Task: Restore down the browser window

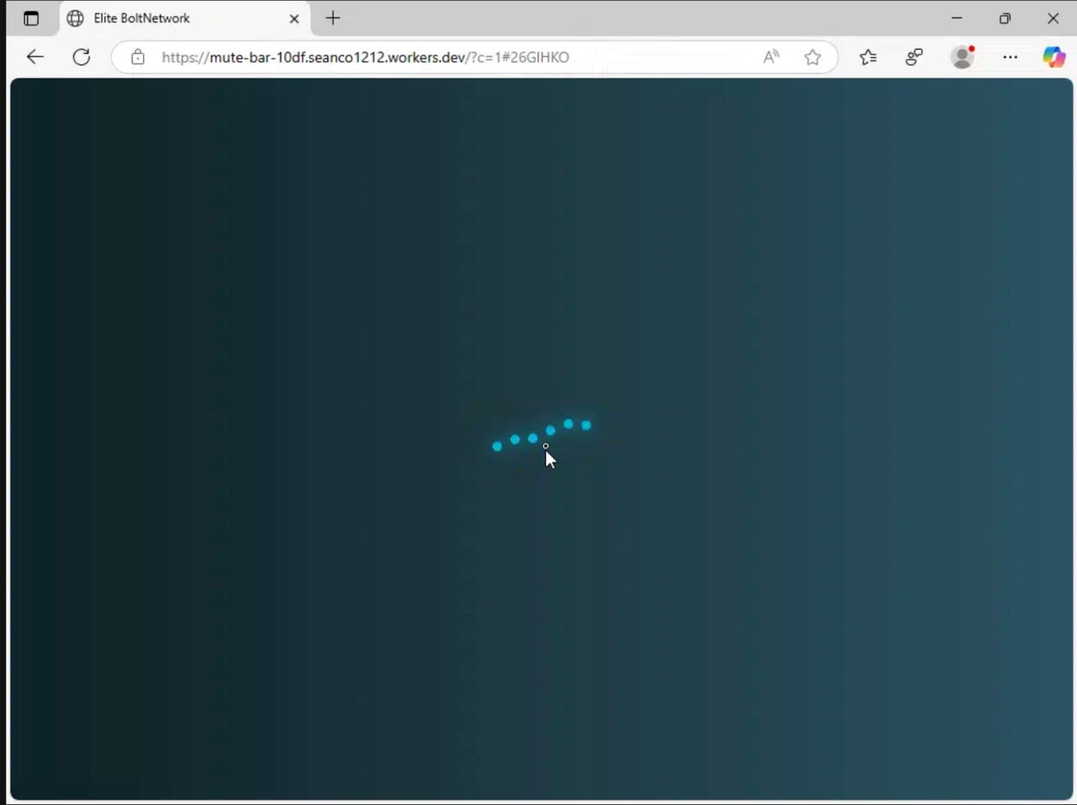Action: (x=1005, y=18)
